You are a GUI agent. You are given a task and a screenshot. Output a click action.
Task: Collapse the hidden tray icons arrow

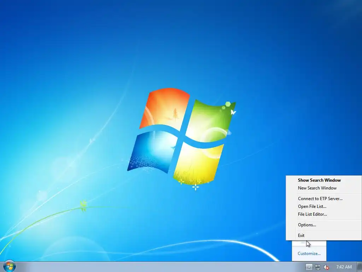click(x=309, y=267)
